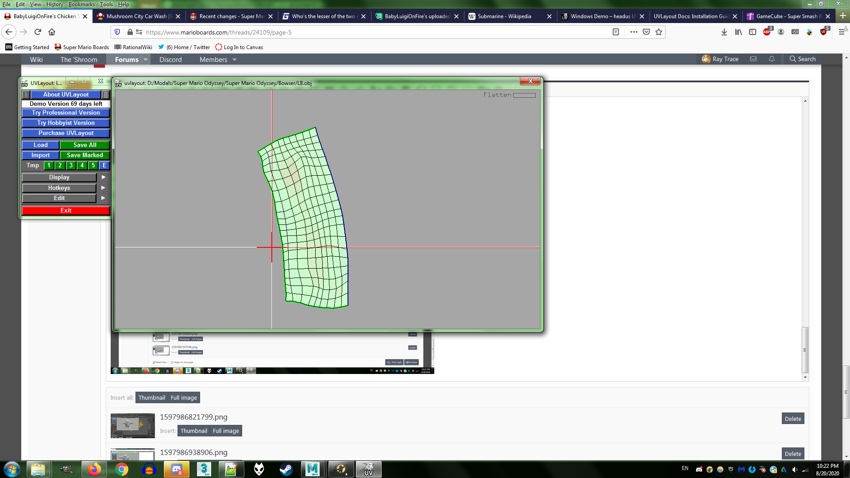This screenshot has width=850, height=478.
Task: Open 3ds Max from the taskbar
Action: tap(204, 469)
